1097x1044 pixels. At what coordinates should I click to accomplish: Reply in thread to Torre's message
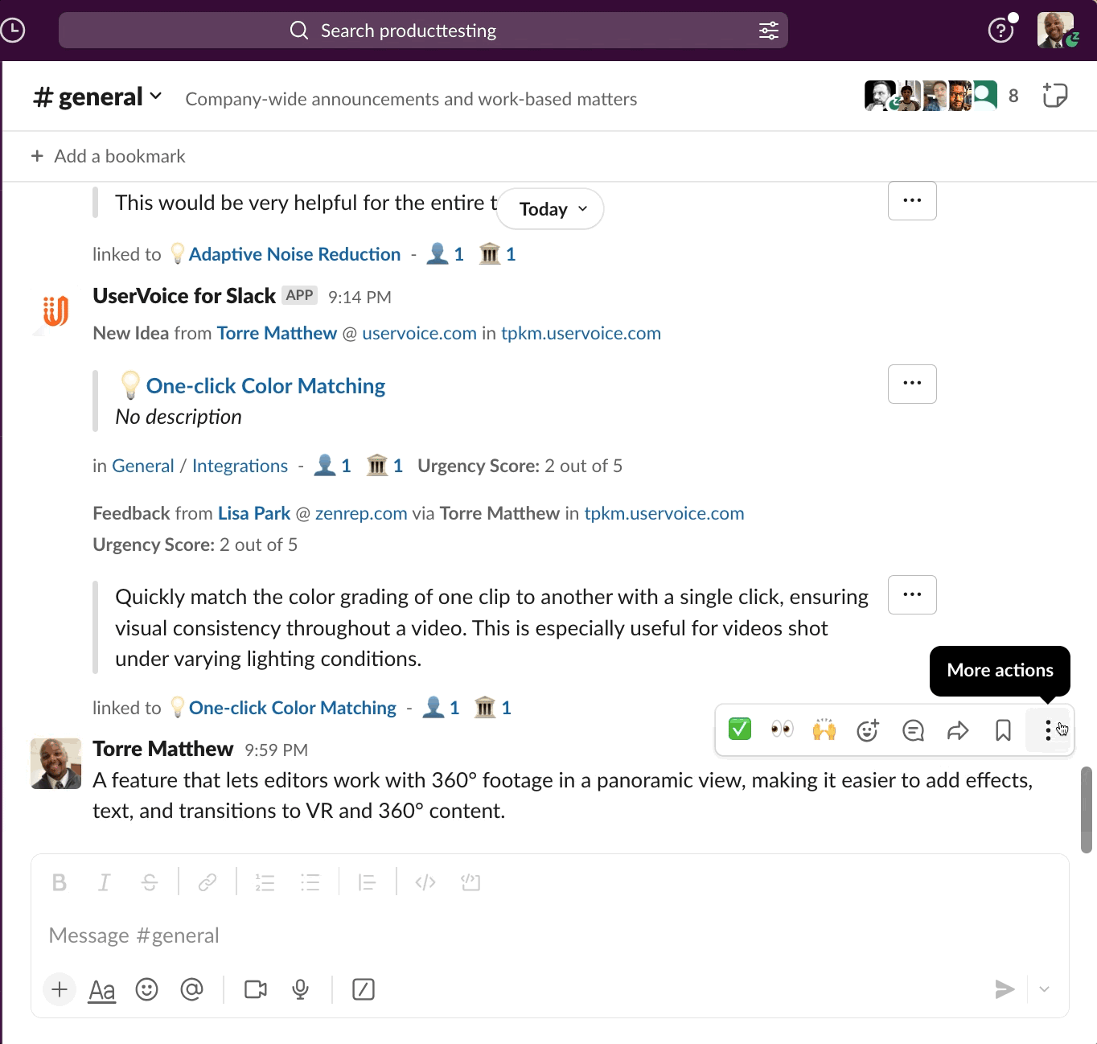click(x=913, y=730)
